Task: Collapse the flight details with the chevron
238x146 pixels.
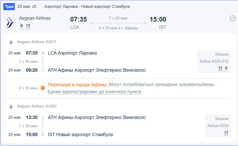Action: coord(233,18)
